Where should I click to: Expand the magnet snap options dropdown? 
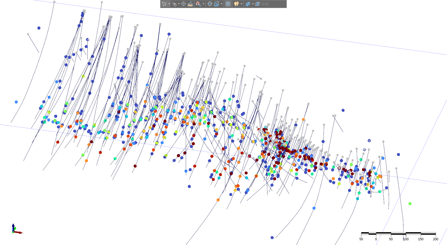203,4
